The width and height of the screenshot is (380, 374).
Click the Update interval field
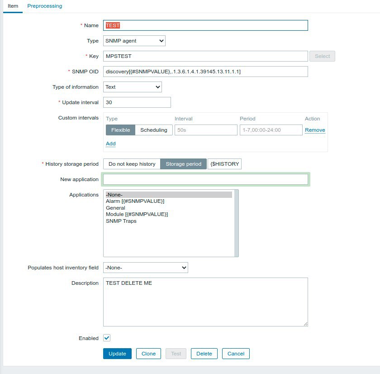[x=137, y=102]
